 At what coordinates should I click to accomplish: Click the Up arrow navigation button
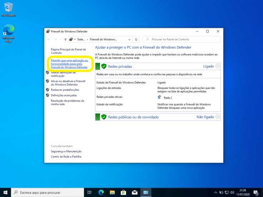point(65,40)
